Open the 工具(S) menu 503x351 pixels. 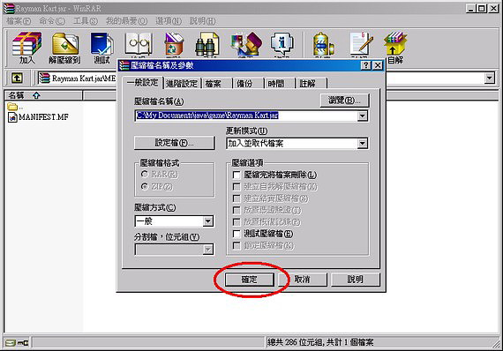tap(86, 21)
